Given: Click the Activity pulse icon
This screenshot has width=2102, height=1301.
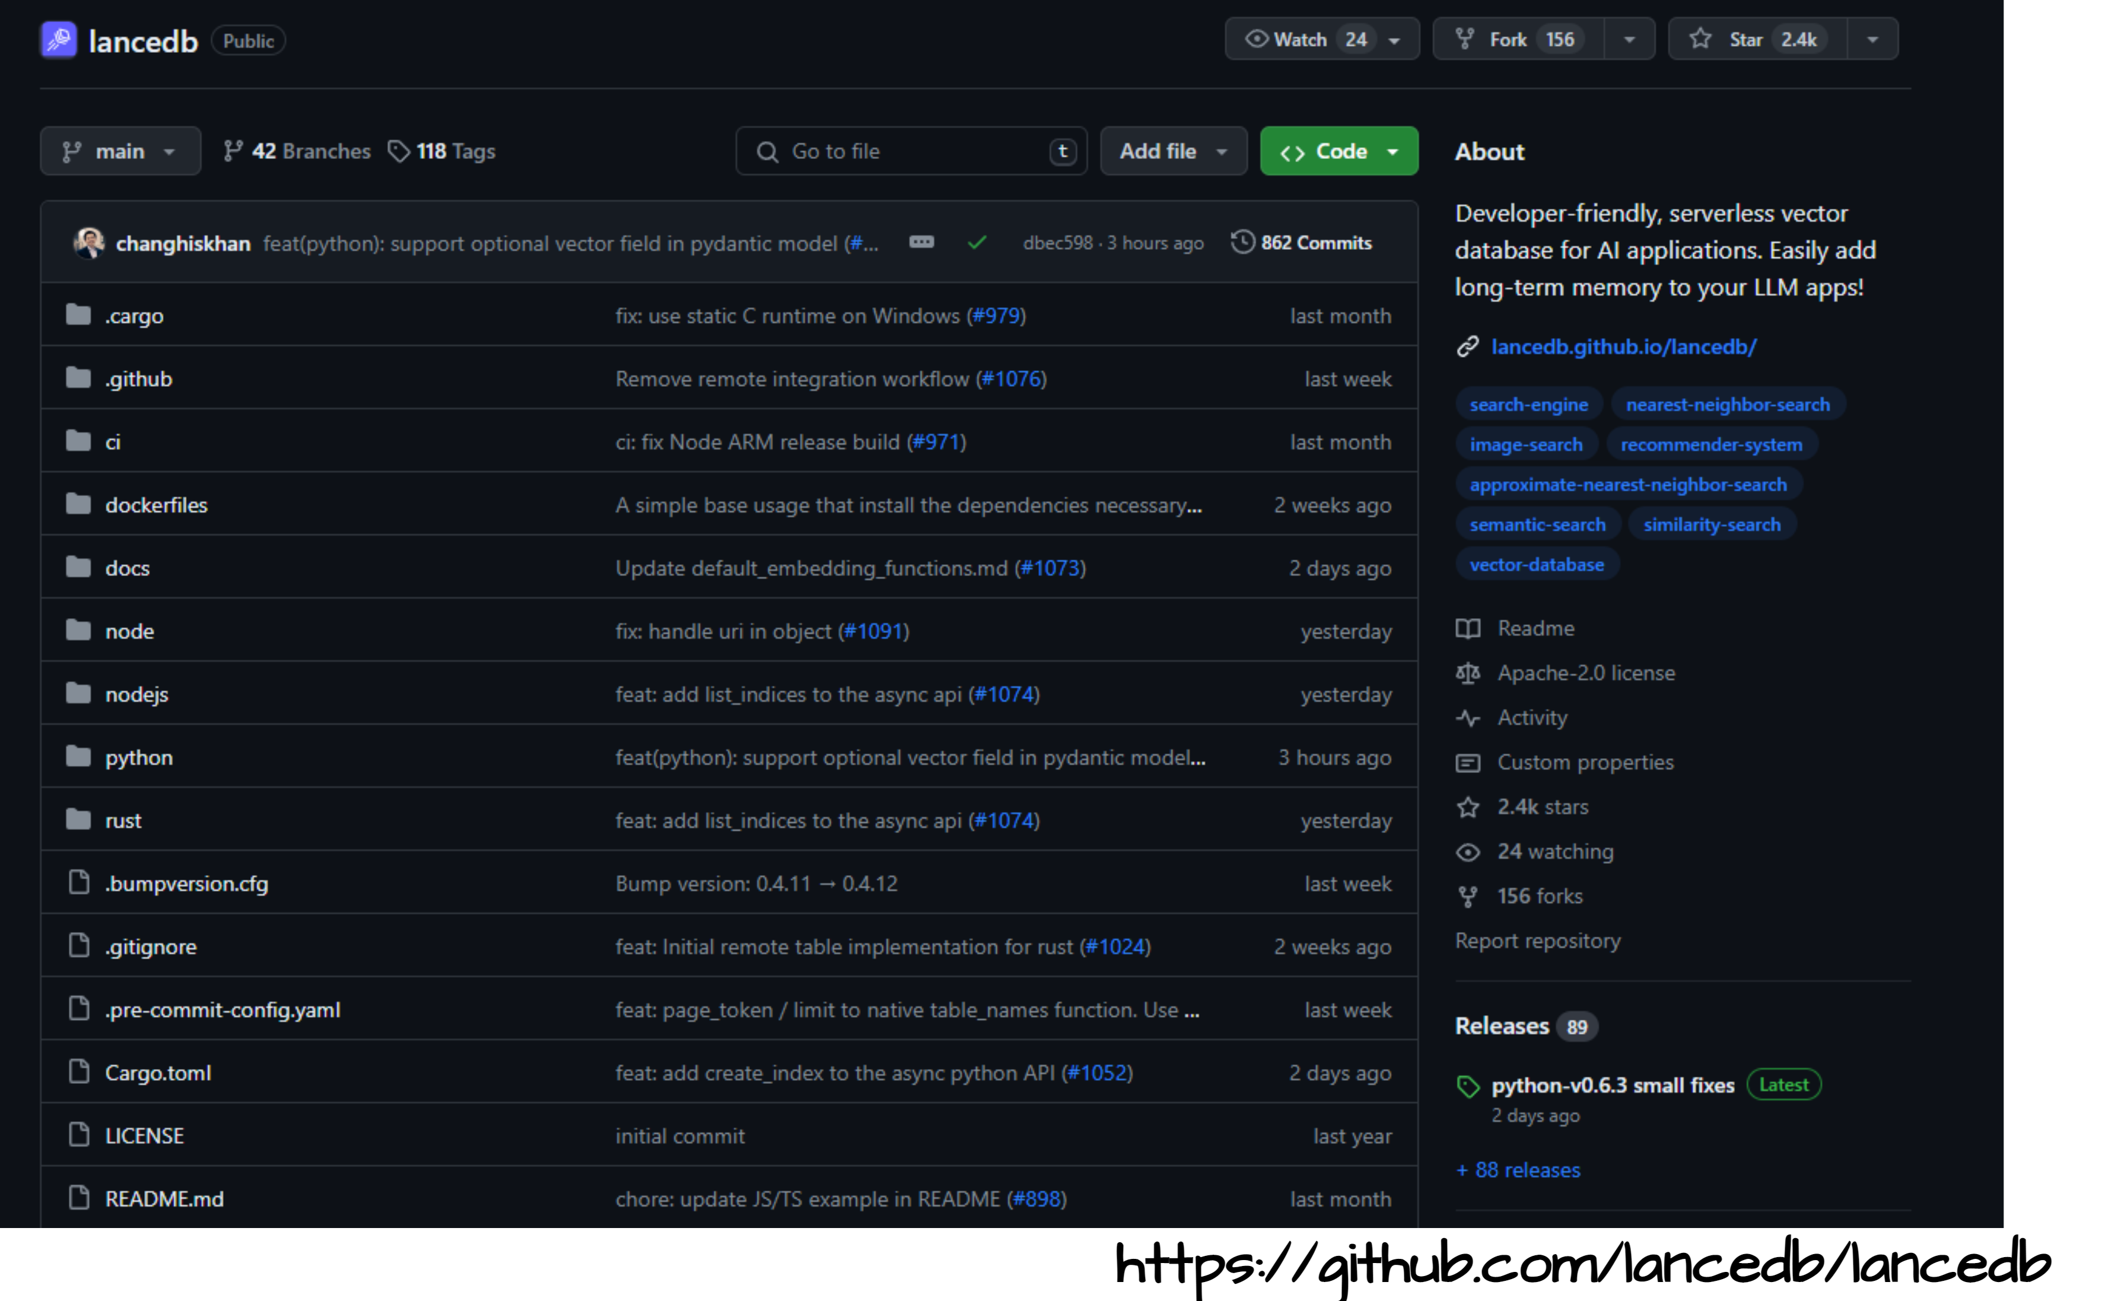Looking at the screenshot, I should [x=1468, y=718].
